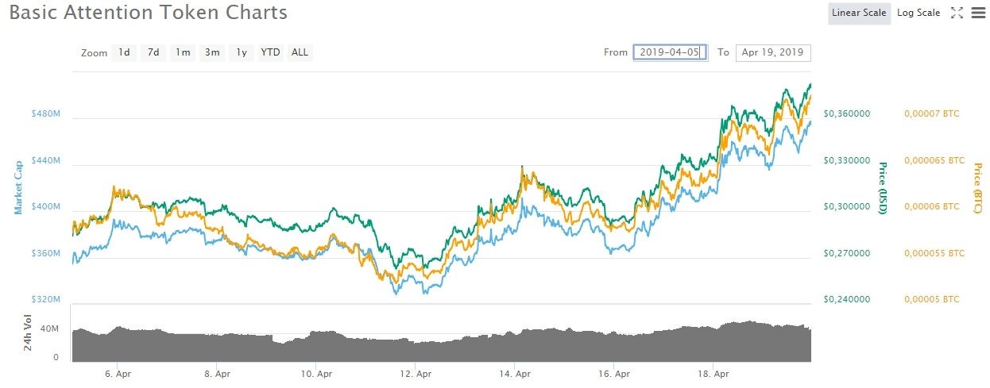Toggle fullscreen chart view icon
This screenshot has height=388, width=990.
[957, 13]
